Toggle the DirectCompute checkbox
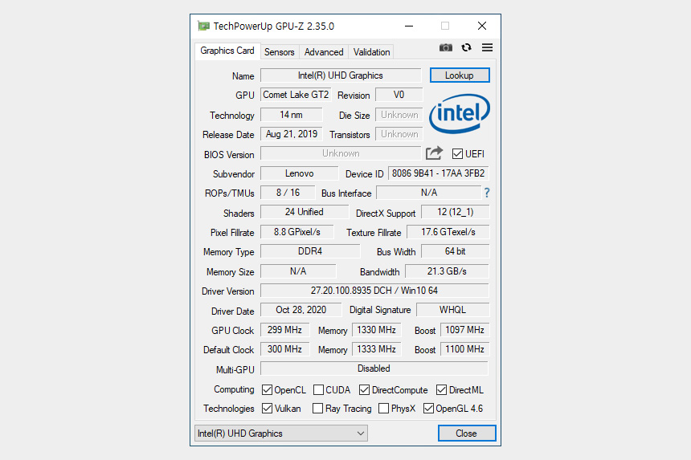The image size is (691, 460). 364,390
